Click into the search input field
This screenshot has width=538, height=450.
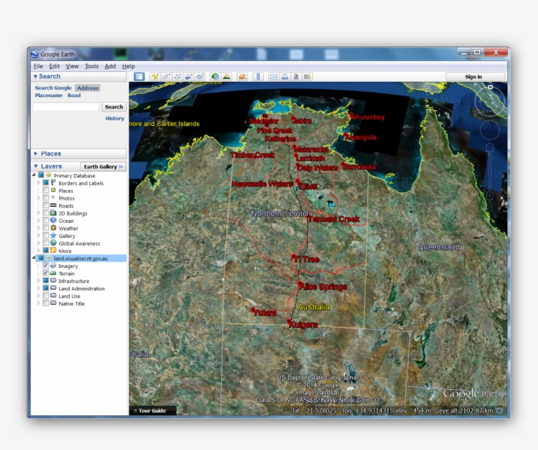(66, 107)
